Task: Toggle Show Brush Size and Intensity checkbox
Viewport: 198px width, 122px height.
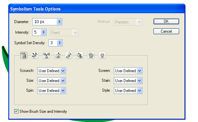Action: click(x=16, y=111)
